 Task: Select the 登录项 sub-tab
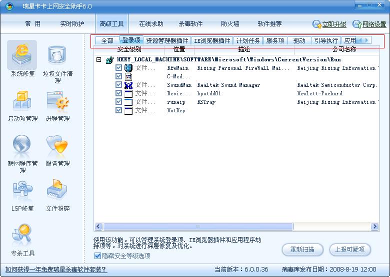(x=131, y=40)
